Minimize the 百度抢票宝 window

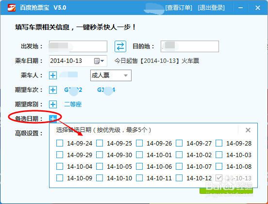[241, 8]
